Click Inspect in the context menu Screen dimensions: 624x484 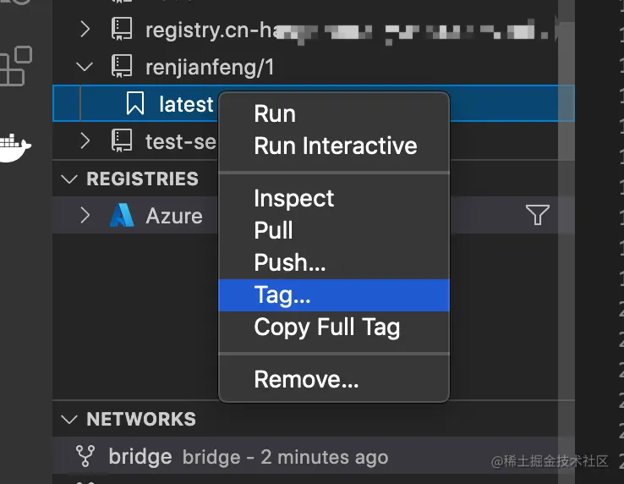[x=293, y=199]
